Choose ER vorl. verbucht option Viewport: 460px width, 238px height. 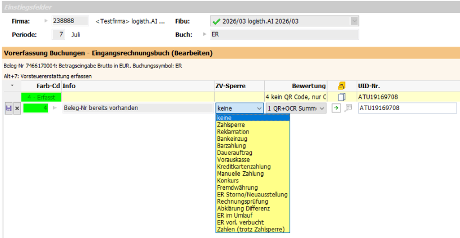(253, 222)
